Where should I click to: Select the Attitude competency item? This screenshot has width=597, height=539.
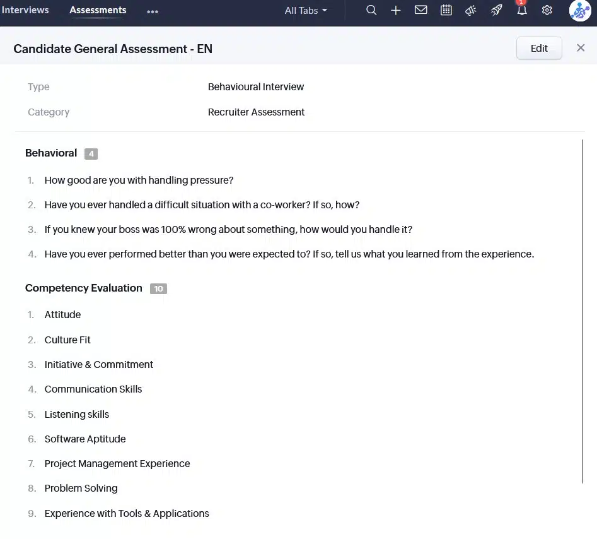click(62, 314)
